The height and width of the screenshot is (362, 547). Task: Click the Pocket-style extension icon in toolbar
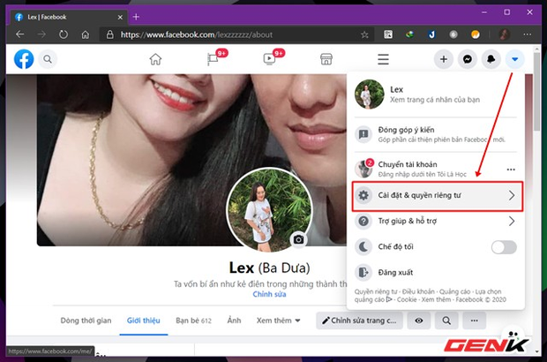click(388, 34)
